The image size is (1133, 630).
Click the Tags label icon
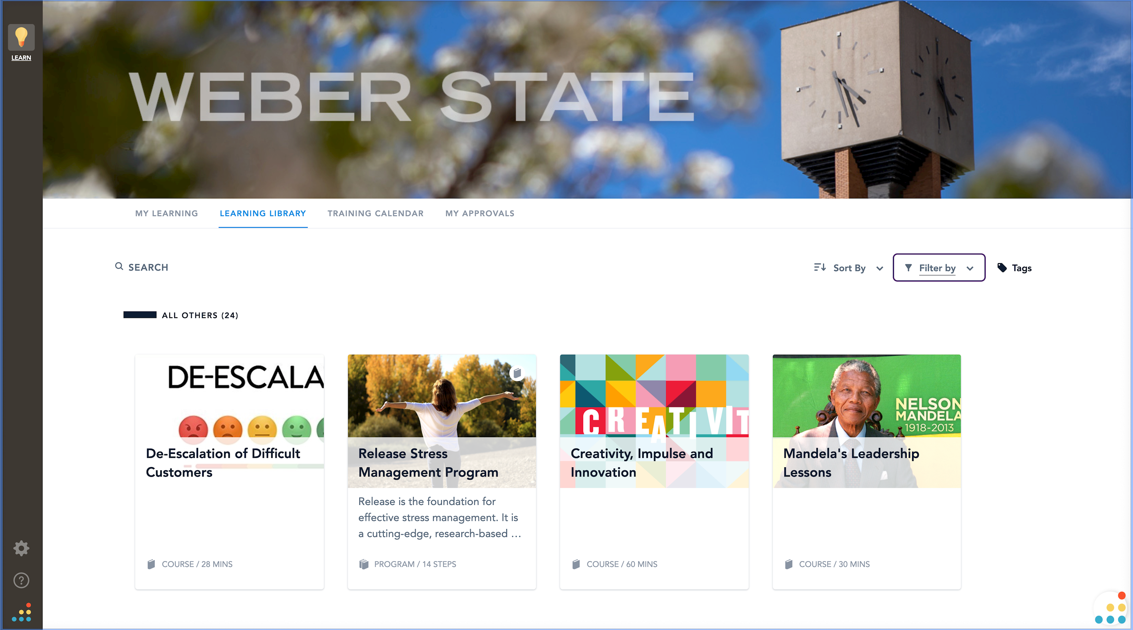pos(1002,267)
